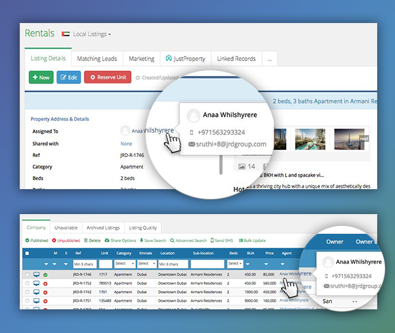Click the red unpublished icon for JRD-R-1751

click(x=45, y=301)
